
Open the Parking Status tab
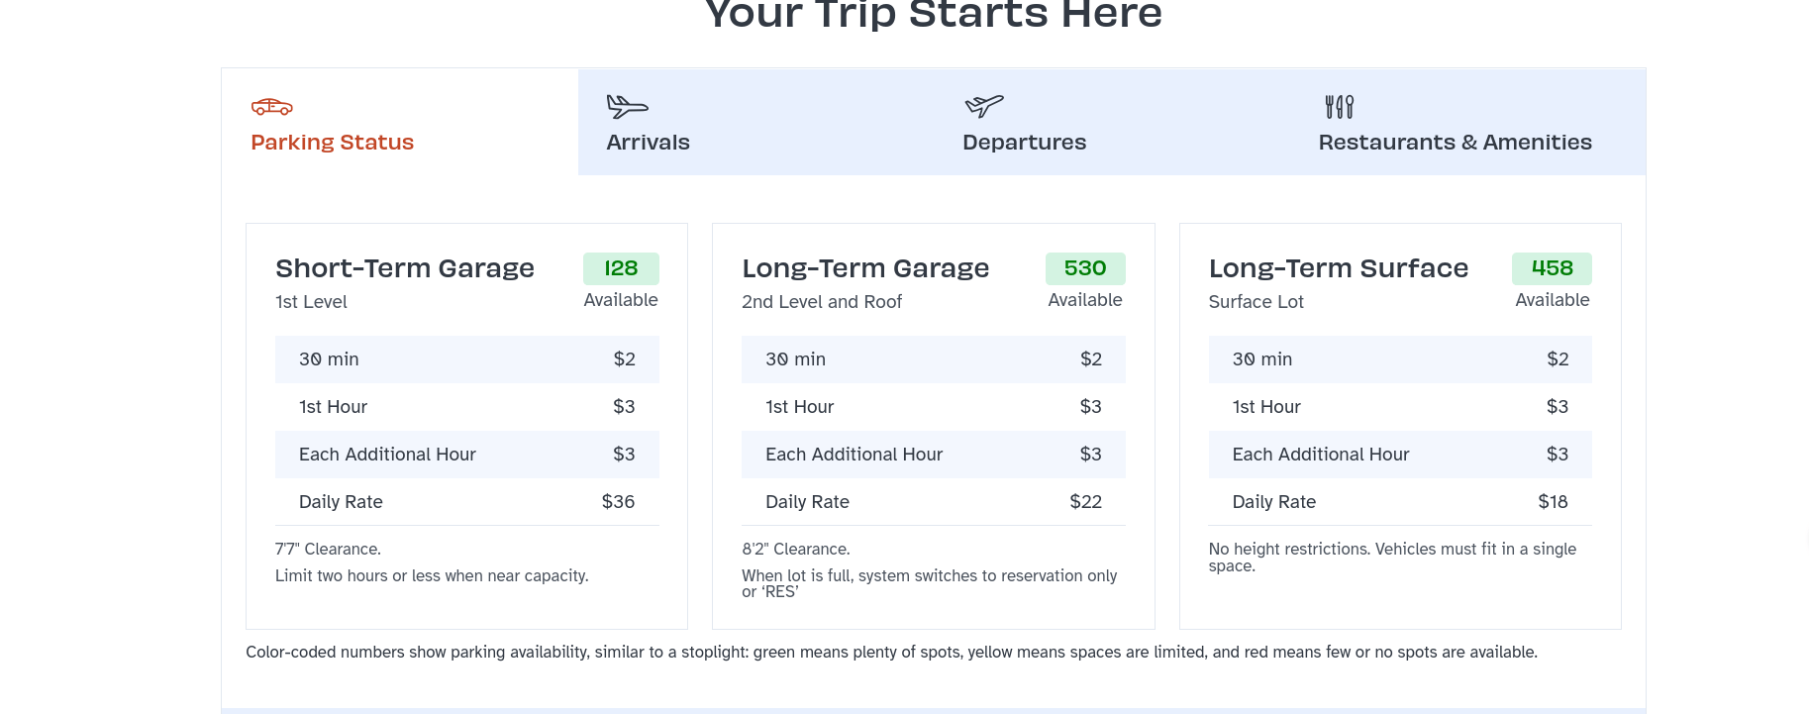tap(332, 143)
